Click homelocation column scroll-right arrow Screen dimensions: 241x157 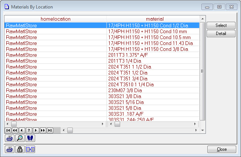pyautogui.click(x=103, y=124)
